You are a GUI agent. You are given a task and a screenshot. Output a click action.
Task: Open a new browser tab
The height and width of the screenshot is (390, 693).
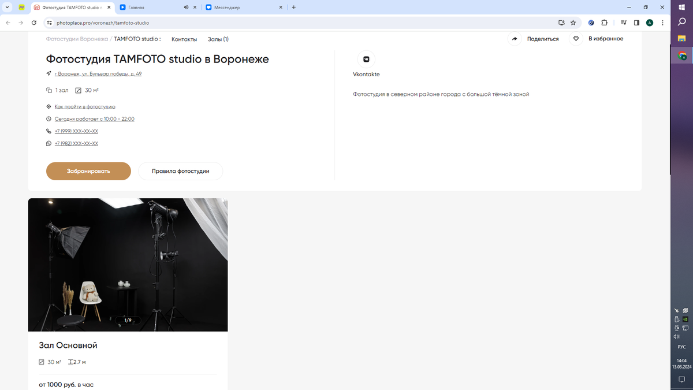click(293, 8)
